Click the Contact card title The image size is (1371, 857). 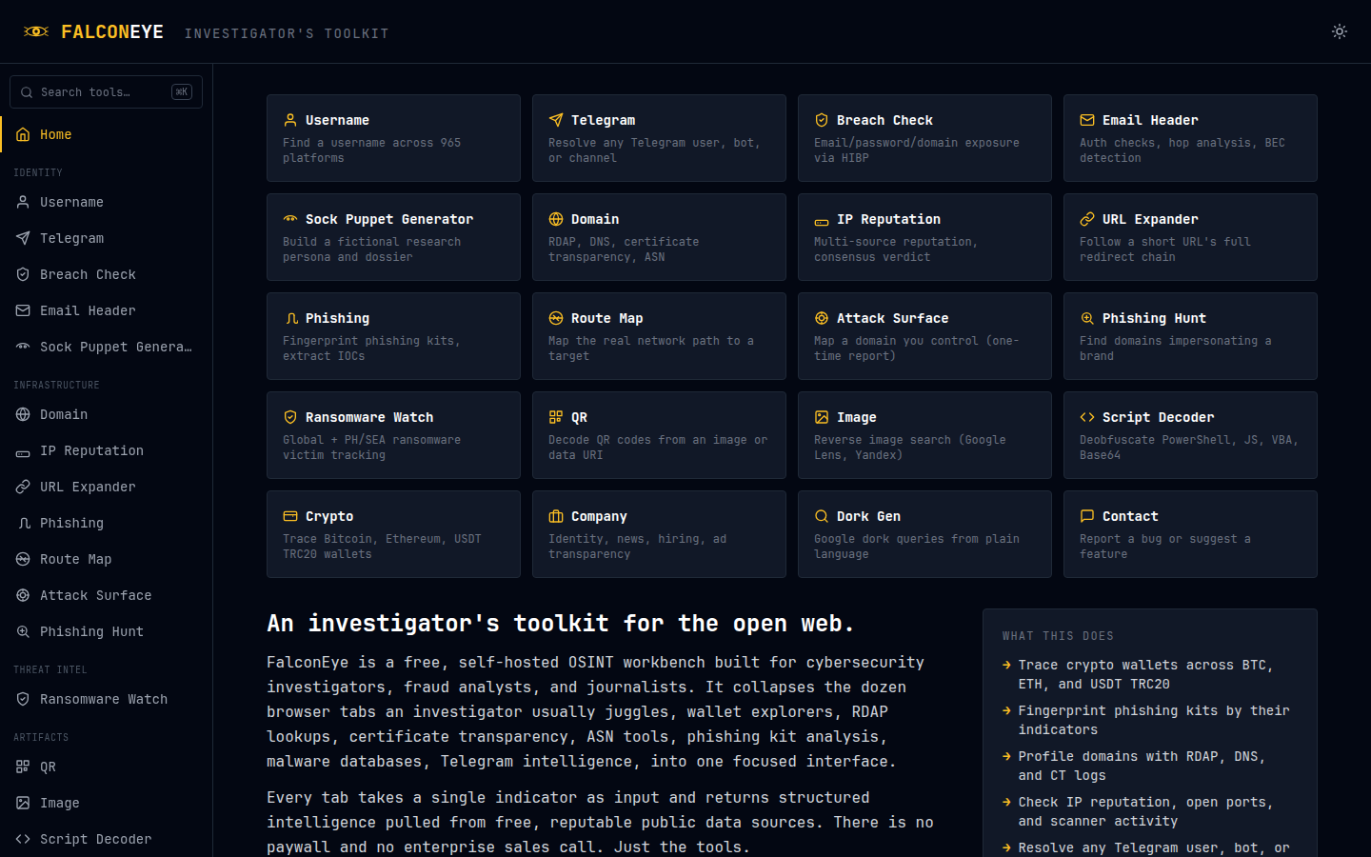tap(1130, 516)
